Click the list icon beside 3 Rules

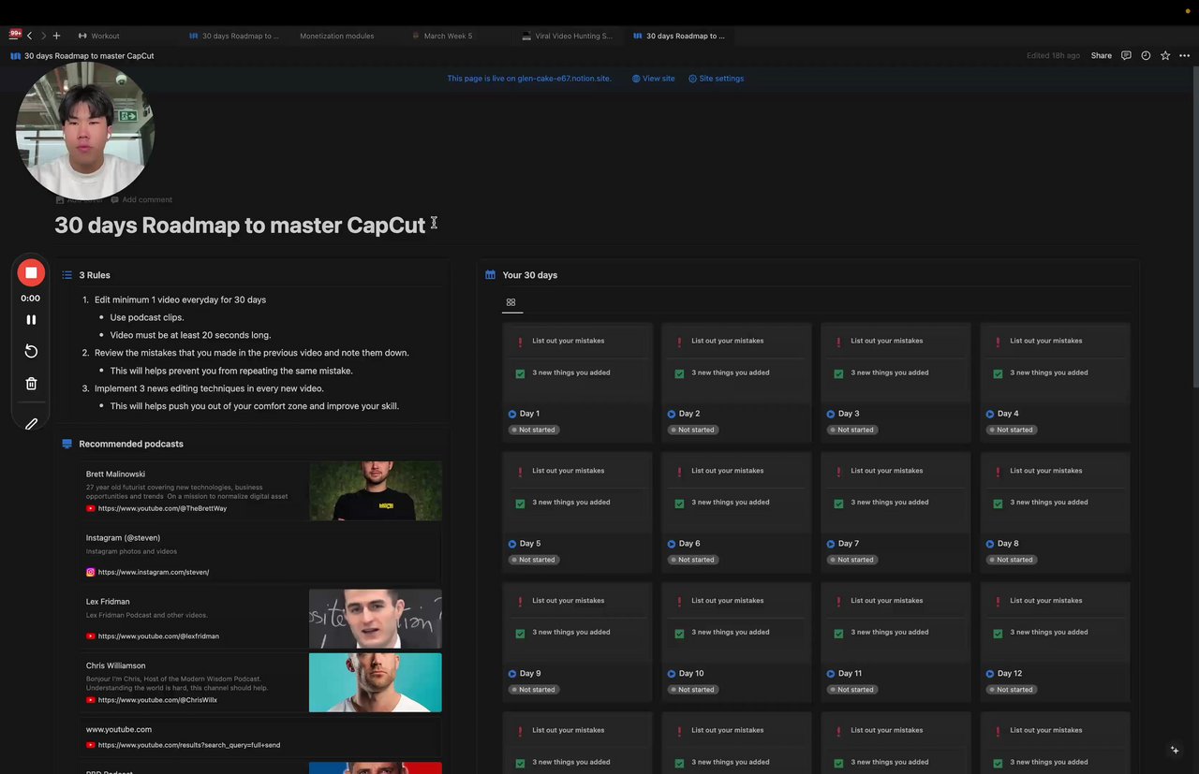(67, 275)
